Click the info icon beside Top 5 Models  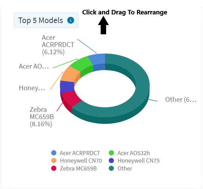71,20
